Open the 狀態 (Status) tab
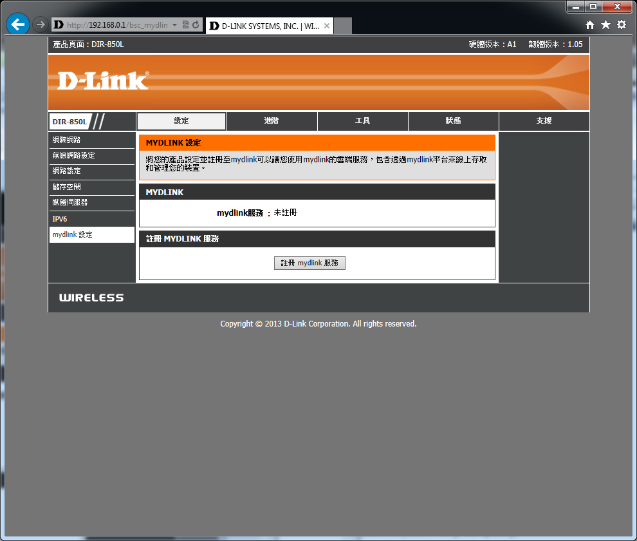Viewport: 637px width, 541px height. (x=453, y=121)
